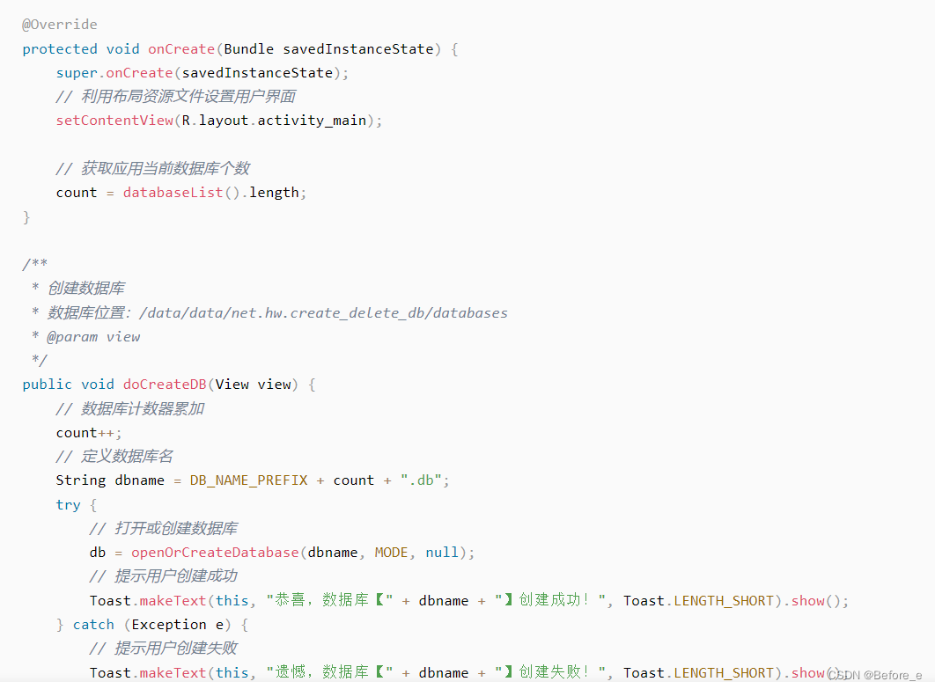This screenshot has height=689, width=935.
Task: Click the onCreate method name
Action: pyautogui.click(x=181, y=49)
